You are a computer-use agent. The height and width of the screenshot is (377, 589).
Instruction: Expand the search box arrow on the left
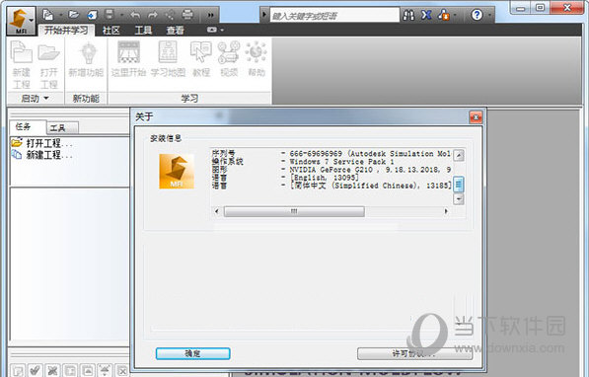pos(264,15)
